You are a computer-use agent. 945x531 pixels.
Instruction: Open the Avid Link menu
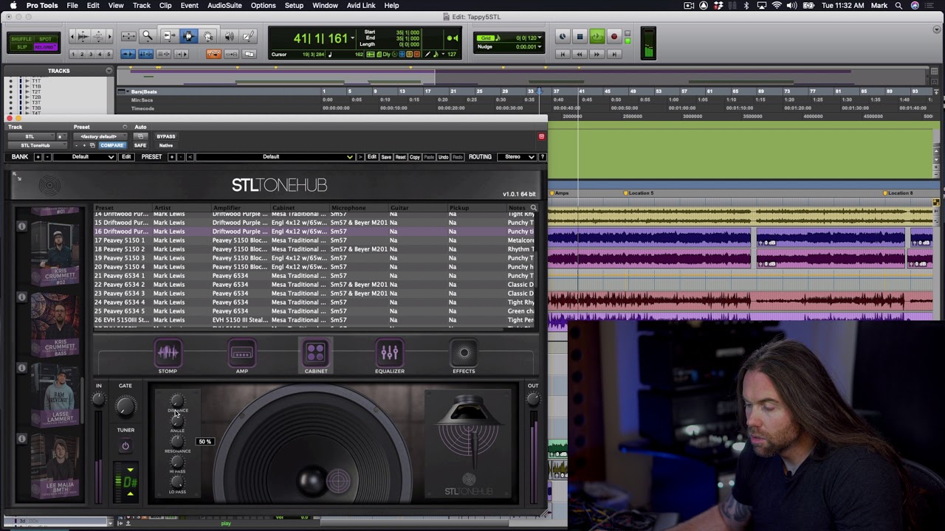[x=361, y=5]
